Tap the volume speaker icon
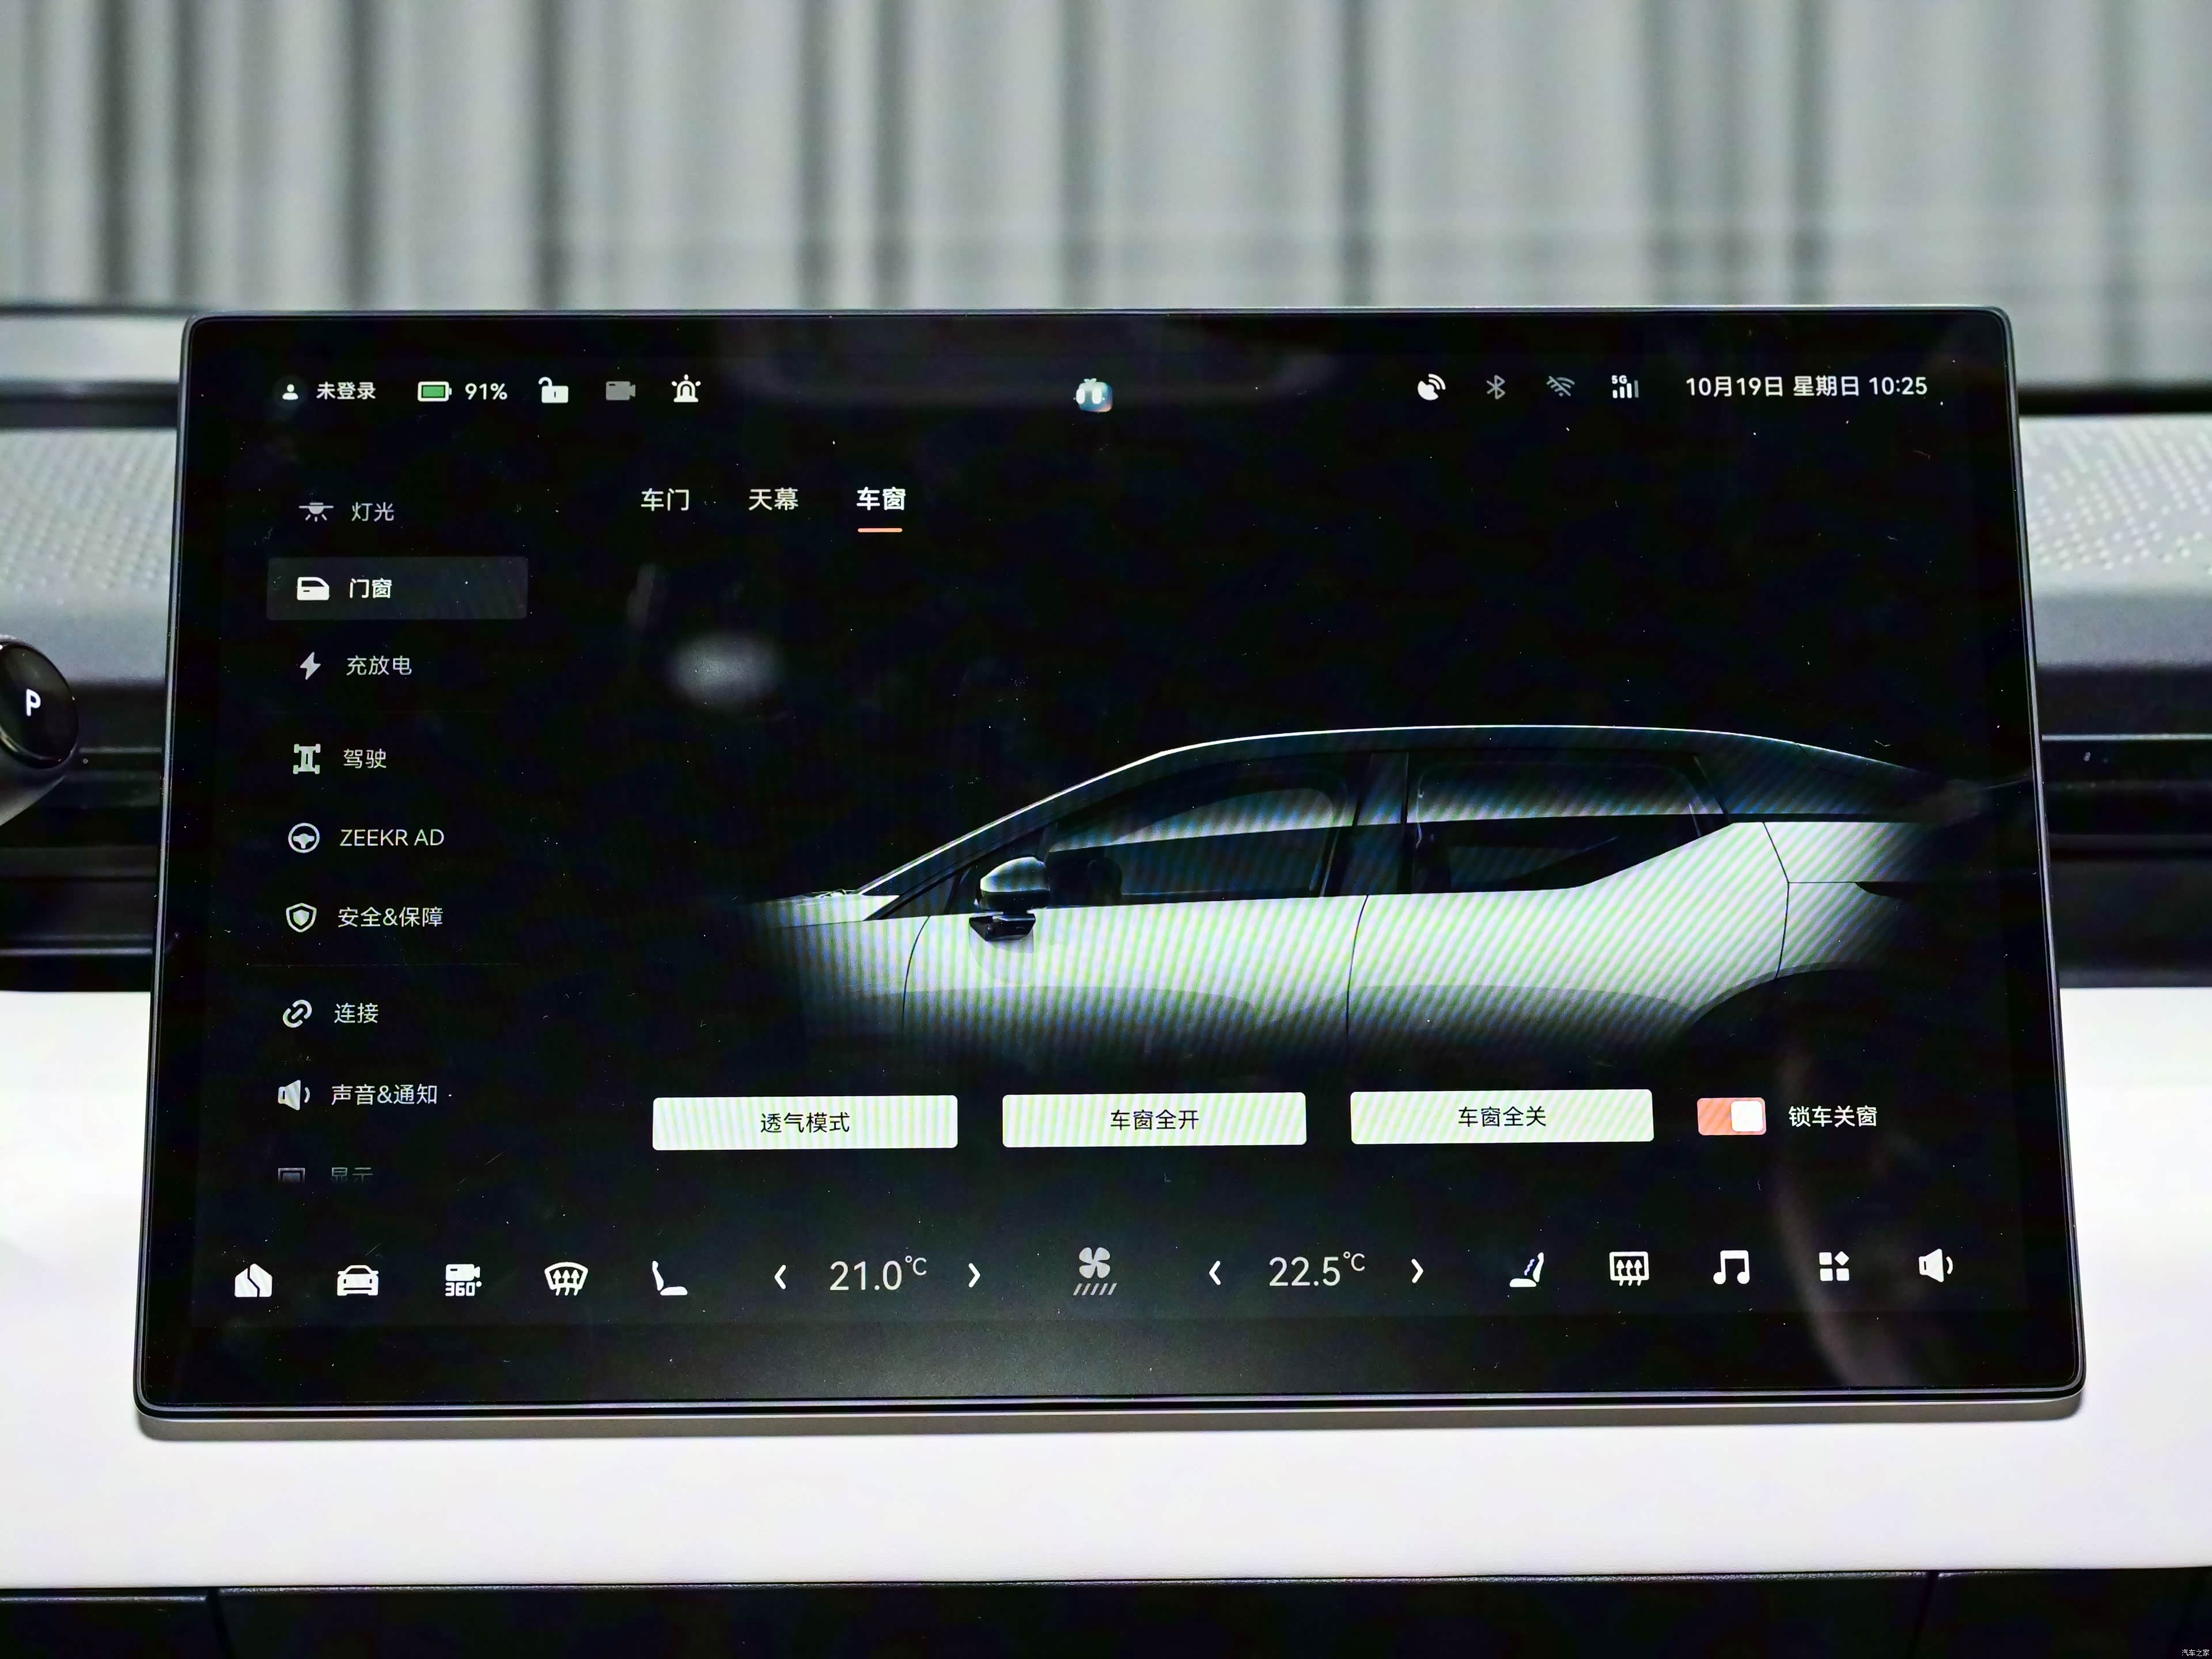The height and width of the screenshot is (1659, 2212). (1936, 1266)
